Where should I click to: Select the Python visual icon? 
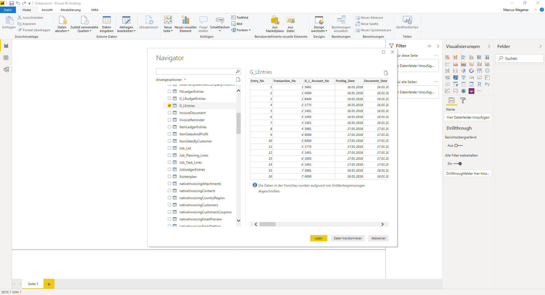pos(487,84)
